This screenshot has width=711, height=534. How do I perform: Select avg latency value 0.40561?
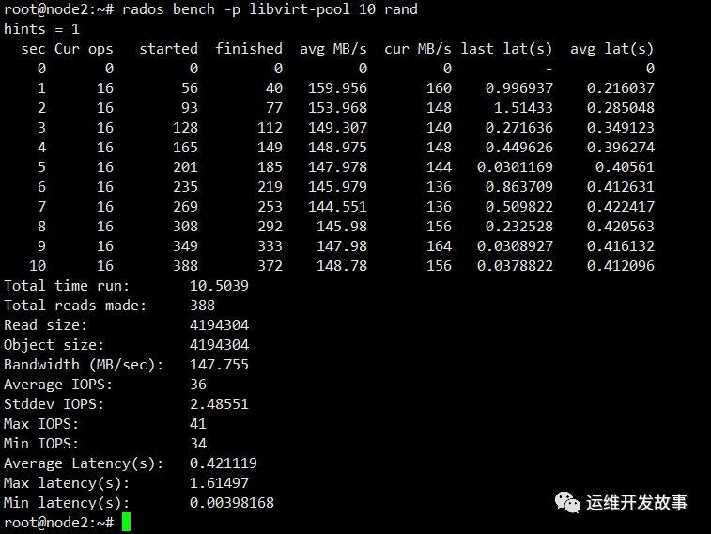coord(625,167)
